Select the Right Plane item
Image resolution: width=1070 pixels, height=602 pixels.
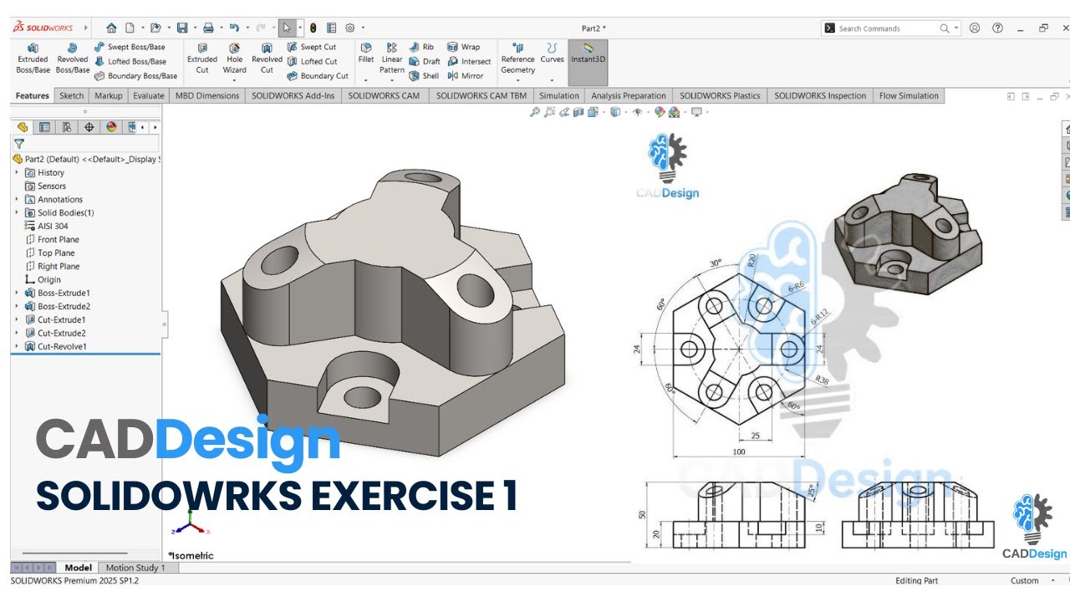53,266
